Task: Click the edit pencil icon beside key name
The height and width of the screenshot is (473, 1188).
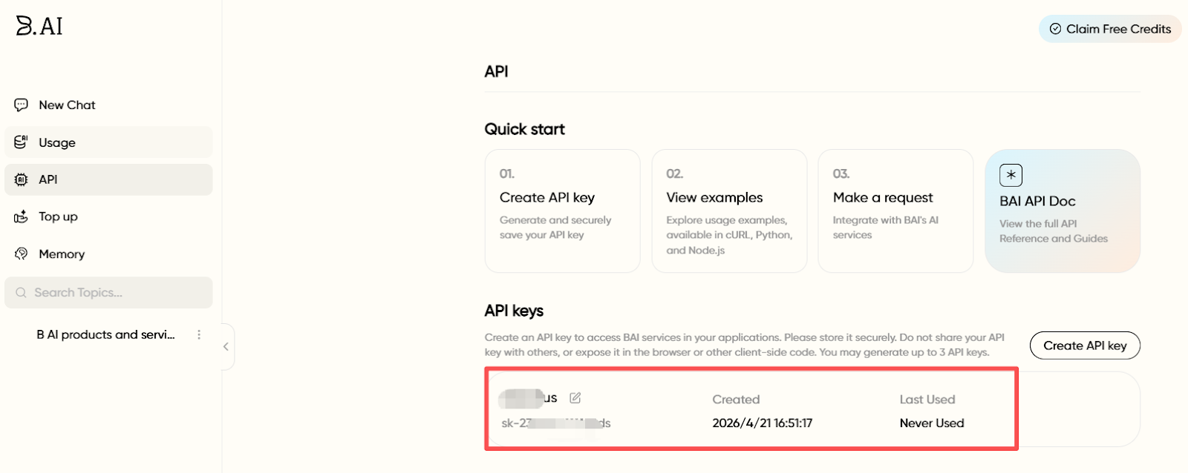Action: point(575,398)
